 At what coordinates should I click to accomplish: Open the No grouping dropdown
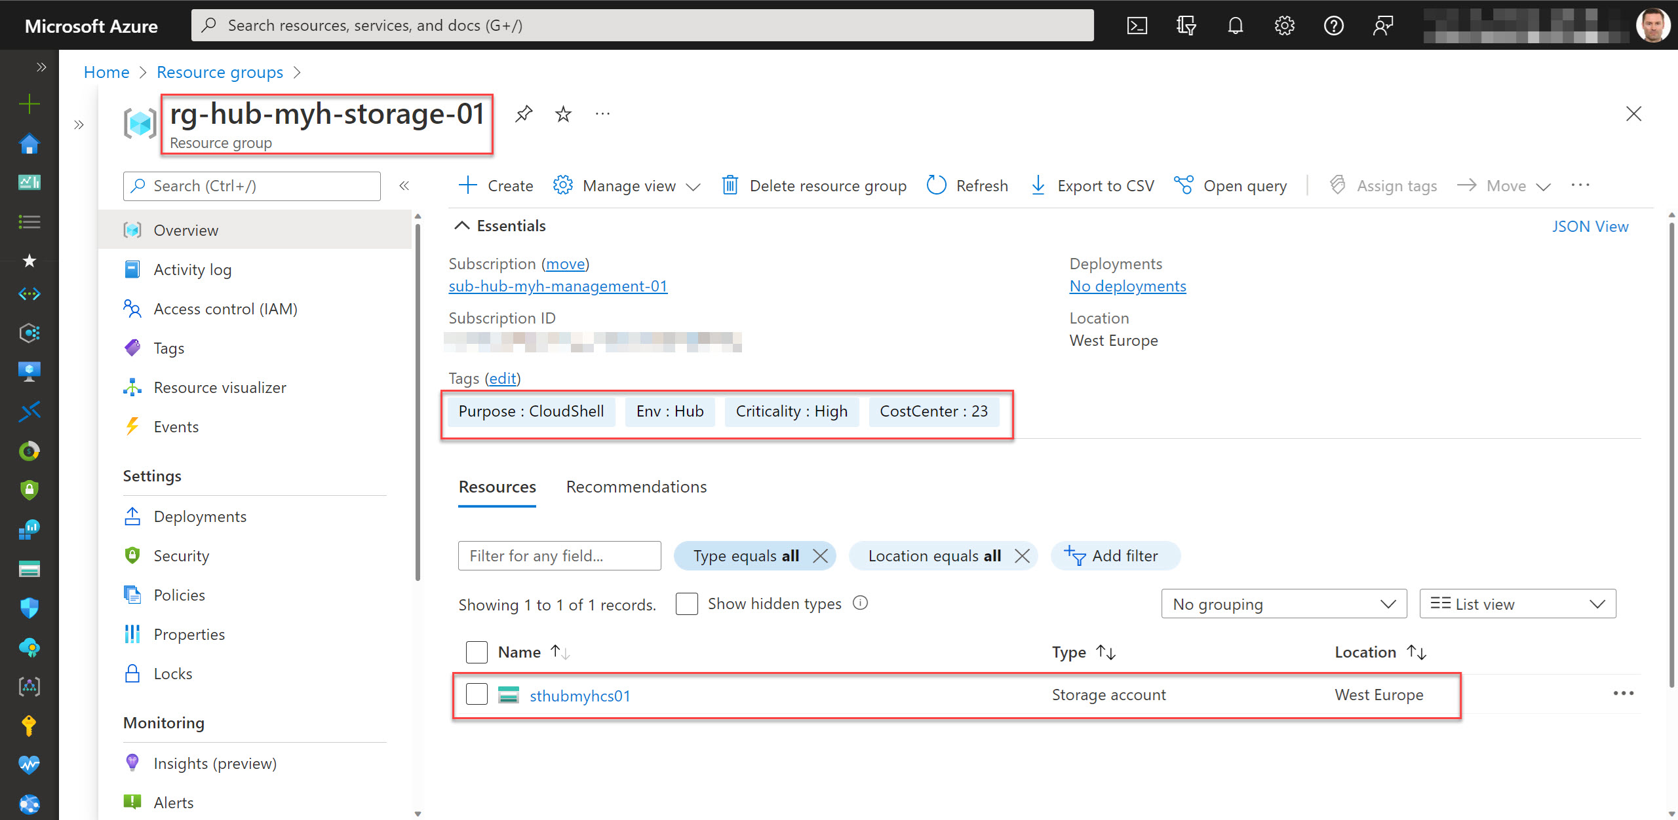point(1283,603)
